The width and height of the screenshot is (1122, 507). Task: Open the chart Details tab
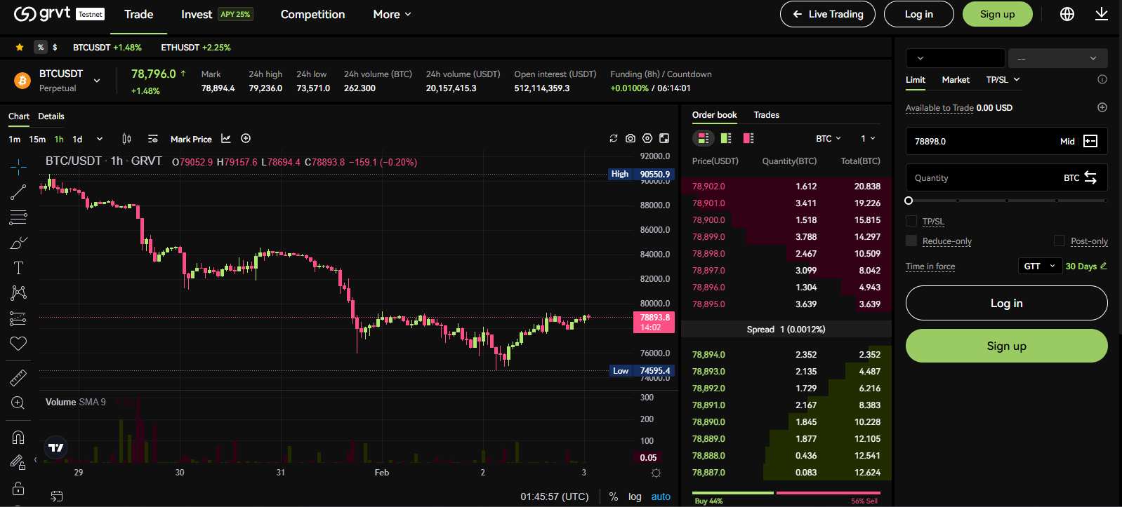coord(51,116)
